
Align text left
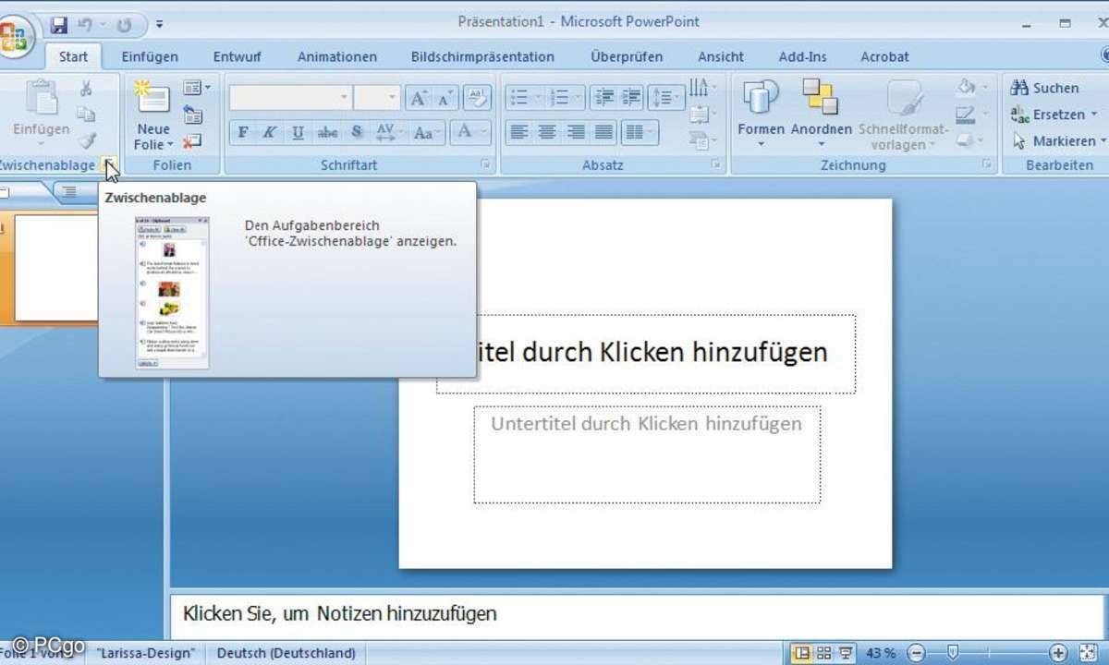coord(519,133)
